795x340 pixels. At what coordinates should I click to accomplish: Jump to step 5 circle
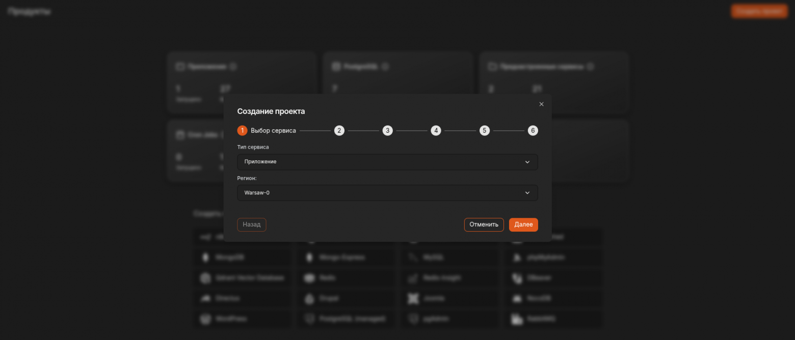(485, 131)
